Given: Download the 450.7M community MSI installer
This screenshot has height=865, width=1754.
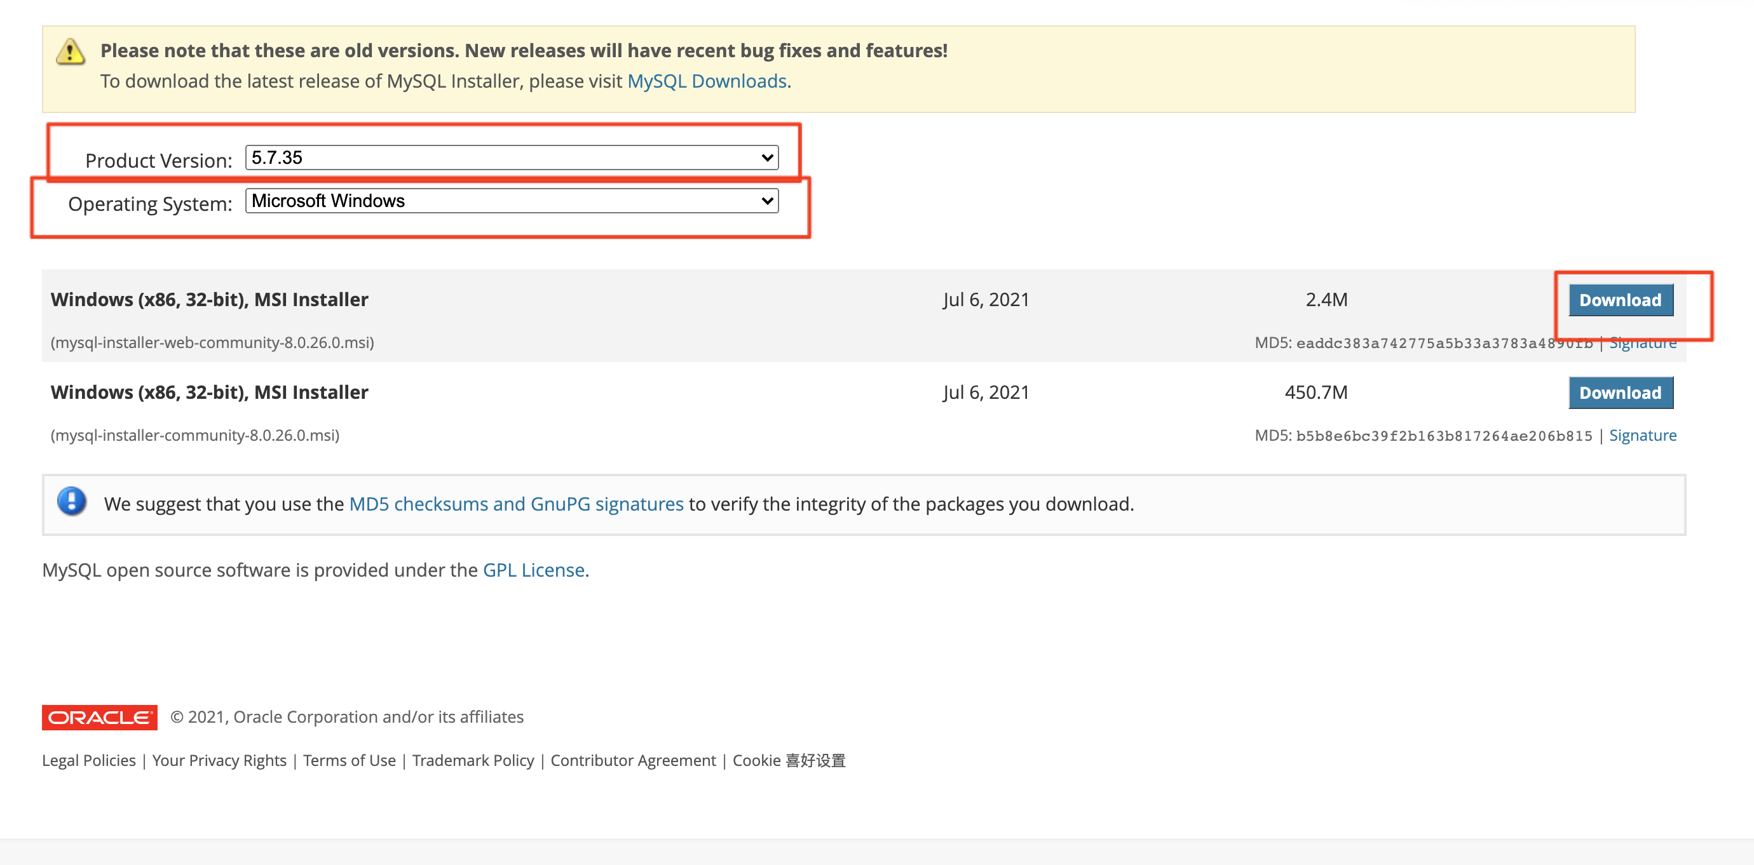Looking at the screenshot, I should click(x=1620, y=392).
